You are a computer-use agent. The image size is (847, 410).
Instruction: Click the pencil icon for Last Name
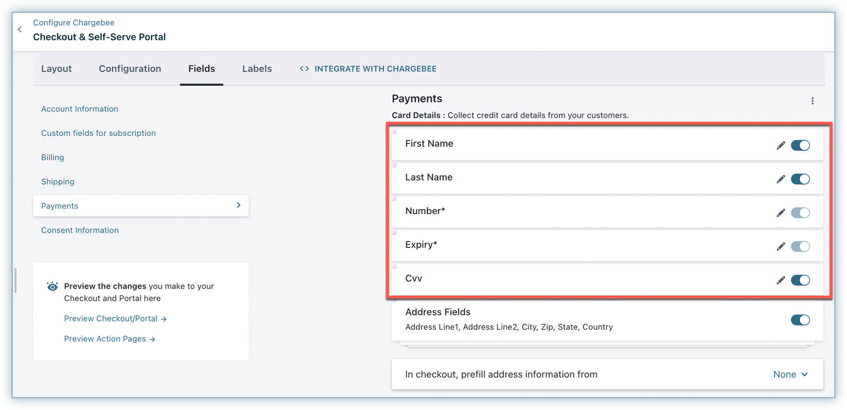(781, 179)
